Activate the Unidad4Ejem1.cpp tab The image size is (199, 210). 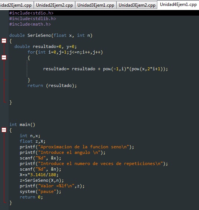click(178, 5)
